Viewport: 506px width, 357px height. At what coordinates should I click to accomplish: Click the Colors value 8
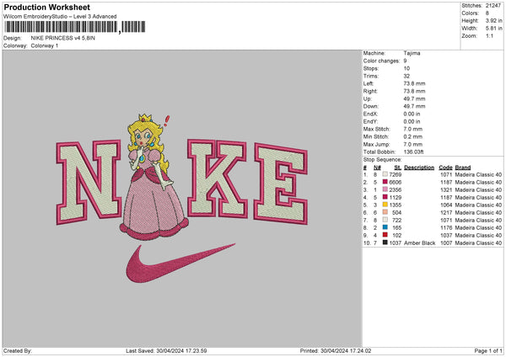(487, 13)
